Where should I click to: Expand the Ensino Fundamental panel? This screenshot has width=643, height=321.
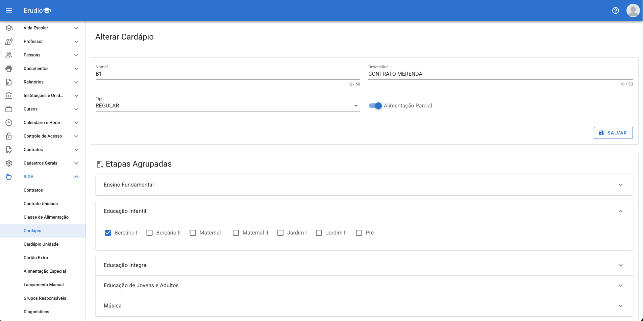point(364,185)
